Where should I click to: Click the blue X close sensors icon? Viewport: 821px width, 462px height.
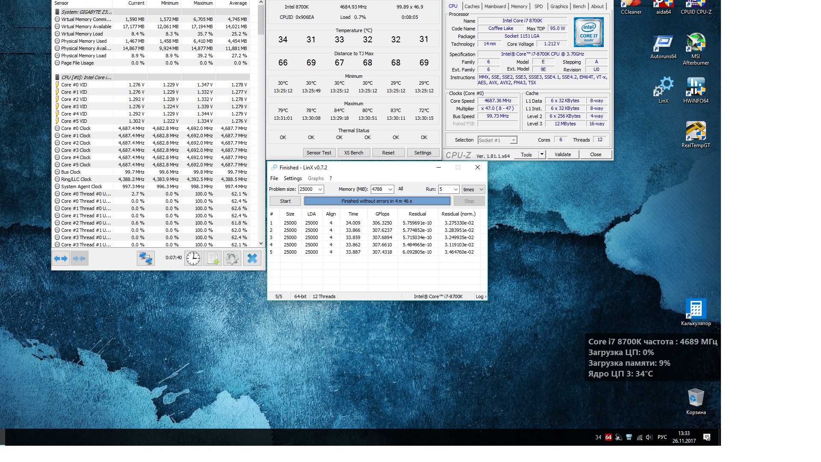point(252,258)
